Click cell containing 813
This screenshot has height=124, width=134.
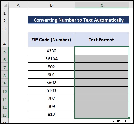(x=51, y=114)
